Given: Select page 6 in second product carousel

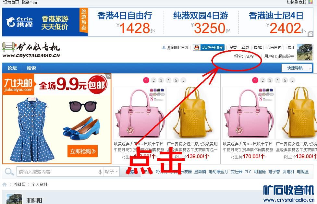Looking at the screenshot, I should (292, 80).
